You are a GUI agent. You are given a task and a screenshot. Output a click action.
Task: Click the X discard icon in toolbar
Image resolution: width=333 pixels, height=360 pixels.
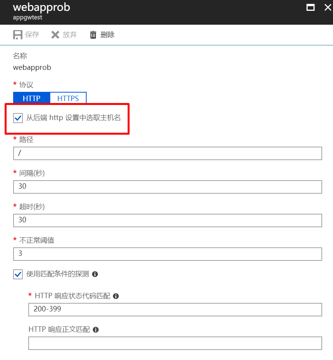coord(55,35)
